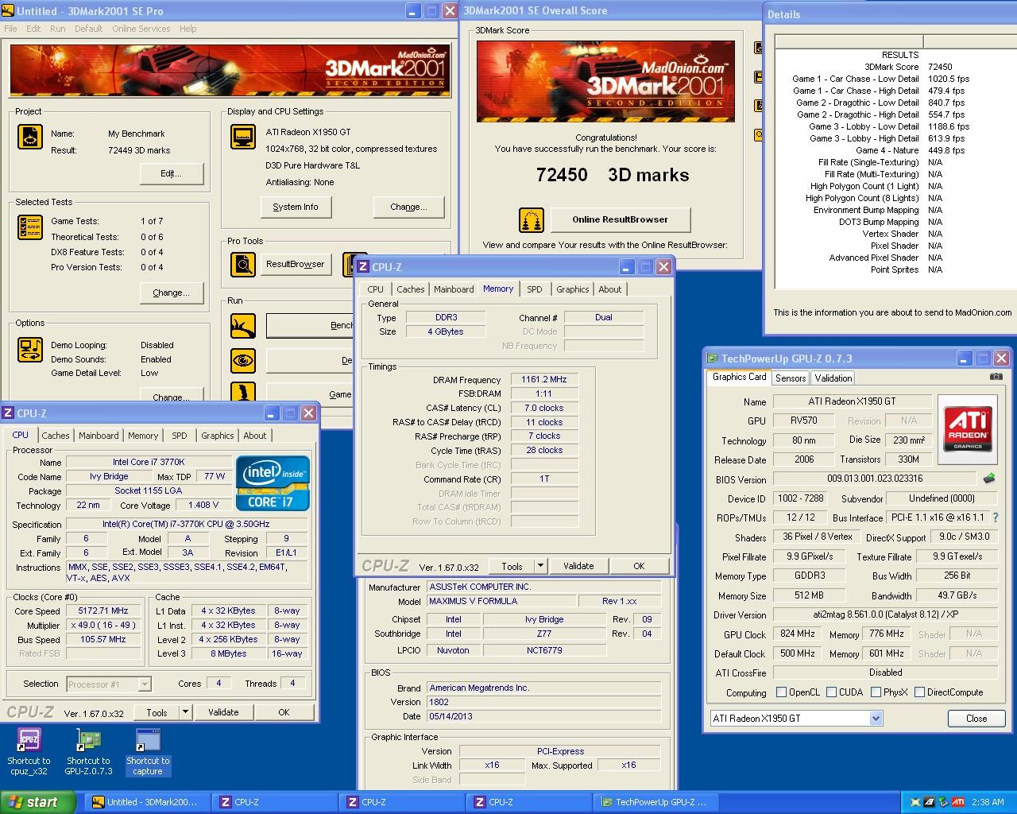
Task: Click the Close button in GPU-Z
Action: coord(976,718)
